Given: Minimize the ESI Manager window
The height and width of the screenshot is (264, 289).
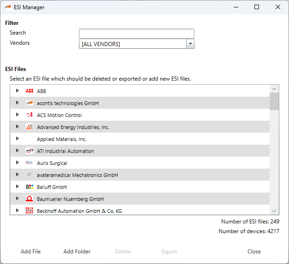Looking at the screenshot, I should (236, 7).
